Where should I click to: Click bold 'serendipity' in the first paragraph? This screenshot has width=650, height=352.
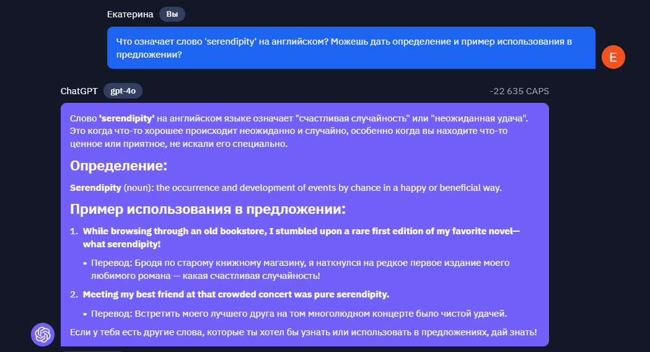(126, 118)
